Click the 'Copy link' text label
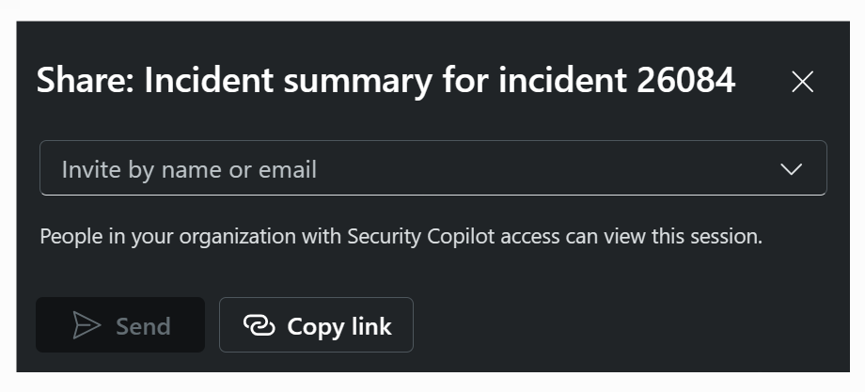Screen dimensions: 865x392 coord(339,326)
